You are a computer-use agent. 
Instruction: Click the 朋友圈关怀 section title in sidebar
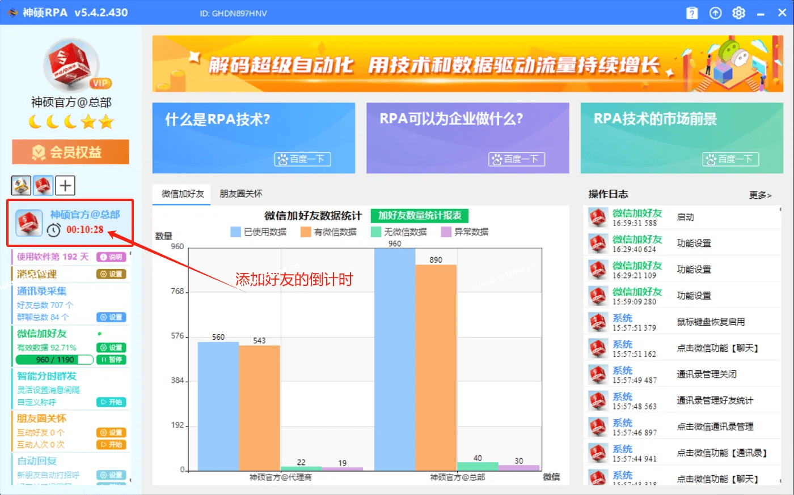point(42,419)
